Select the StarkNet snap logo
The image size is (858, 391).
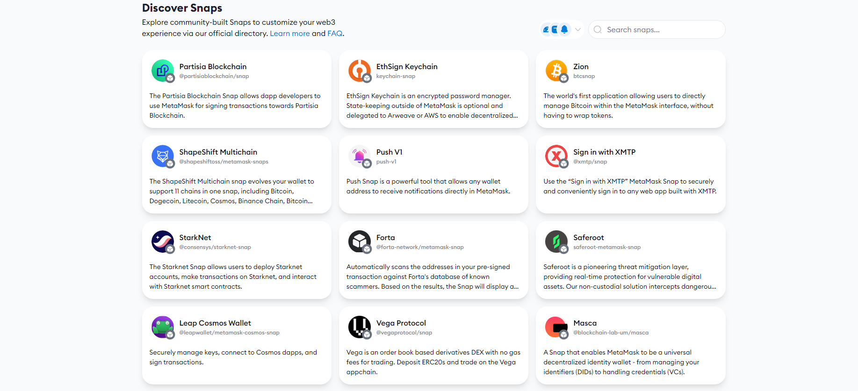(163, 242)
